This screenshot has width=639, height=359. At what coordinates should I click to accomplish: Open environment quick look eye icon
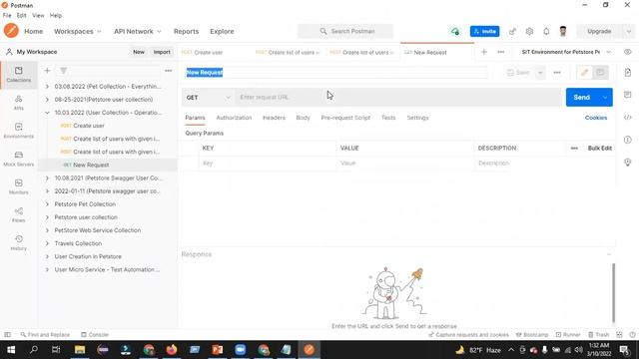628,52
